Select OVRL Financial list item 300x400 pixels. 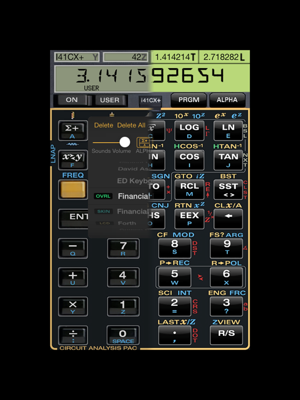[x=120, y=196]
